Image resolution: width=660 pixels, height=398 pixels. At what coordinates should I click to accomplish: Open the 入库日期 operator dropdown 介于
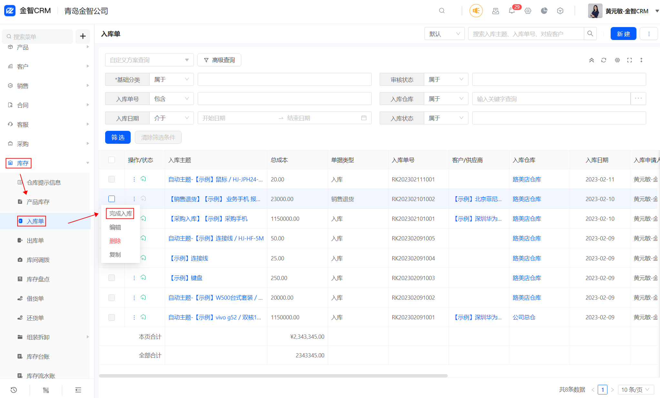(171, 118)
